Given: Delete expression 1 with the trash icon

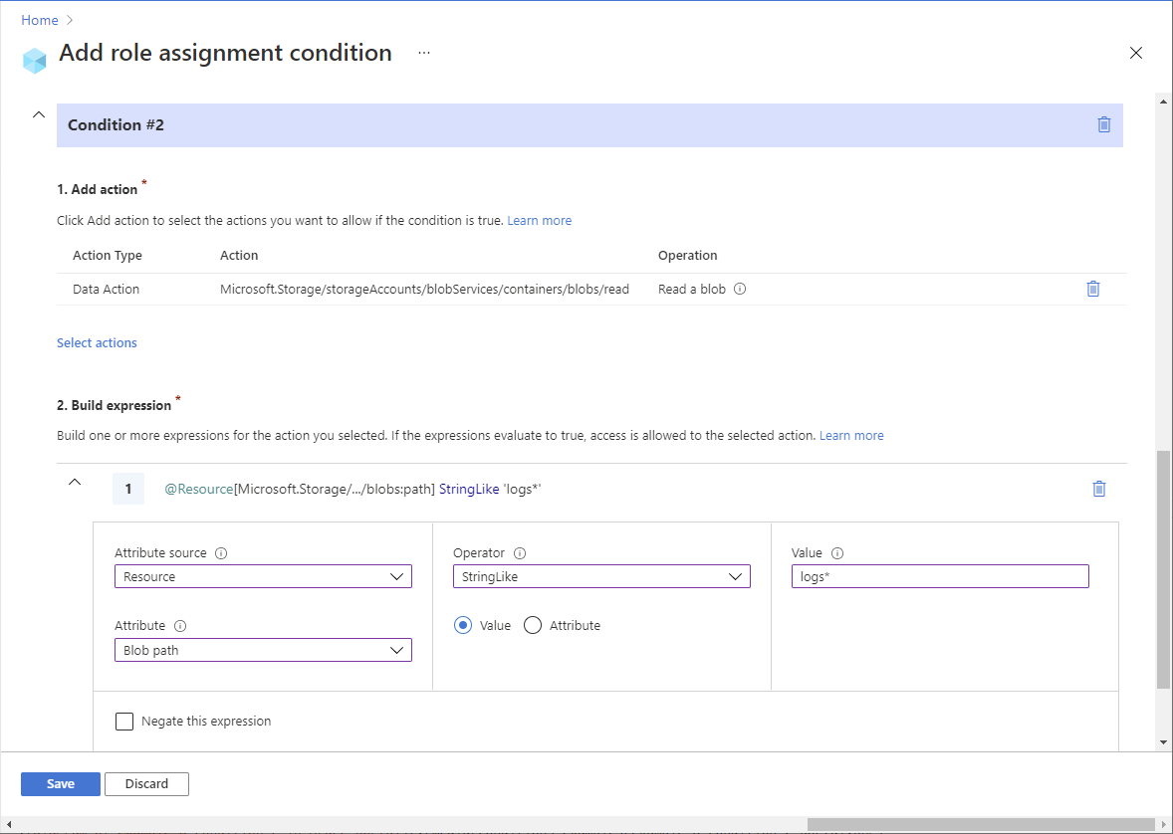Looking at the screenshot, I should [1099, 489].
